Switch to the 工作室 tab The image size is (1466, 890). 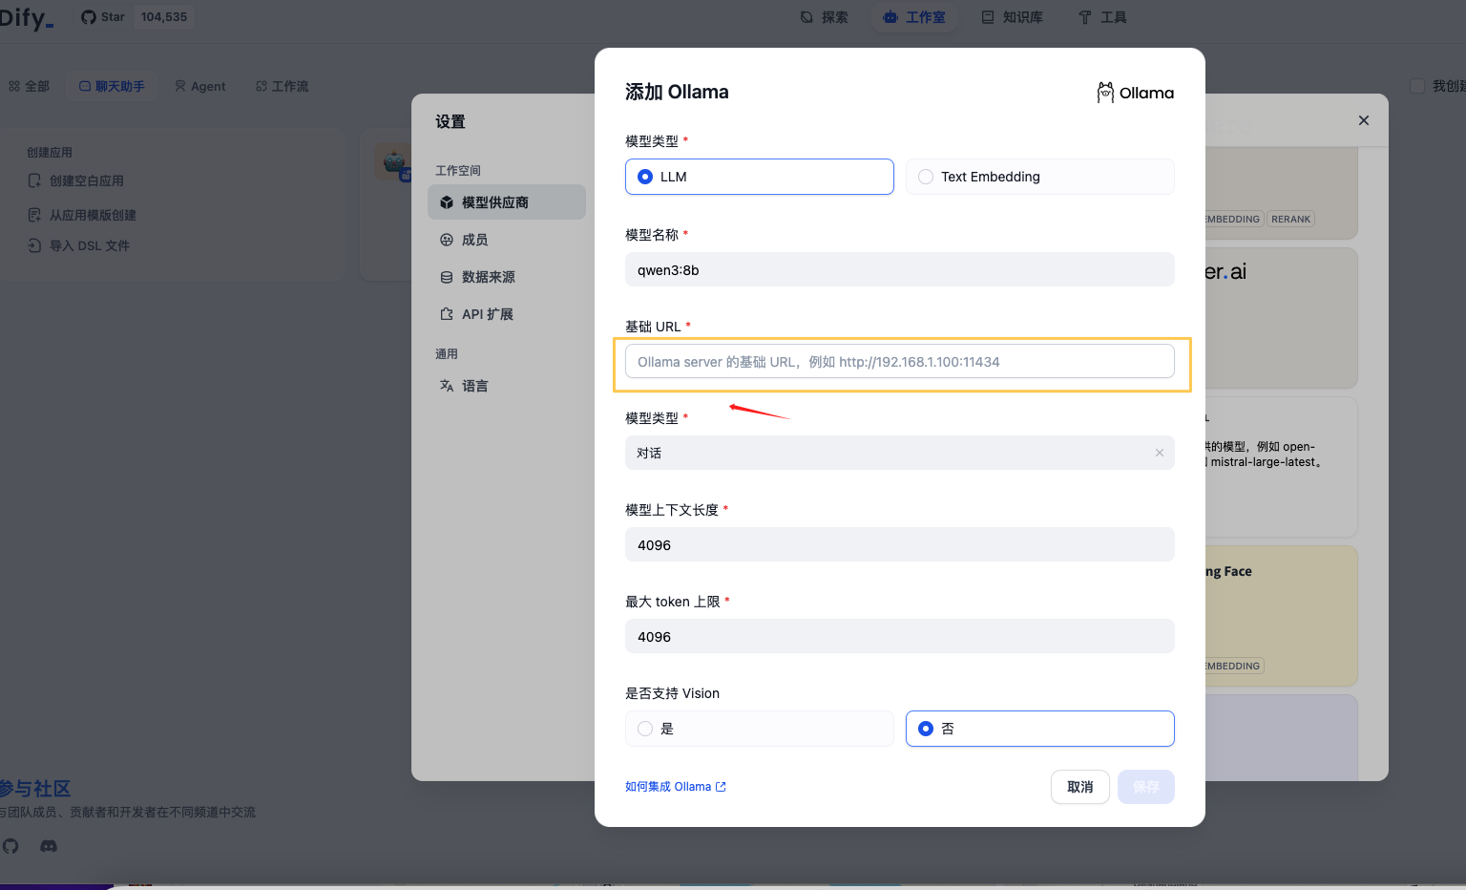tap(914, 17)
